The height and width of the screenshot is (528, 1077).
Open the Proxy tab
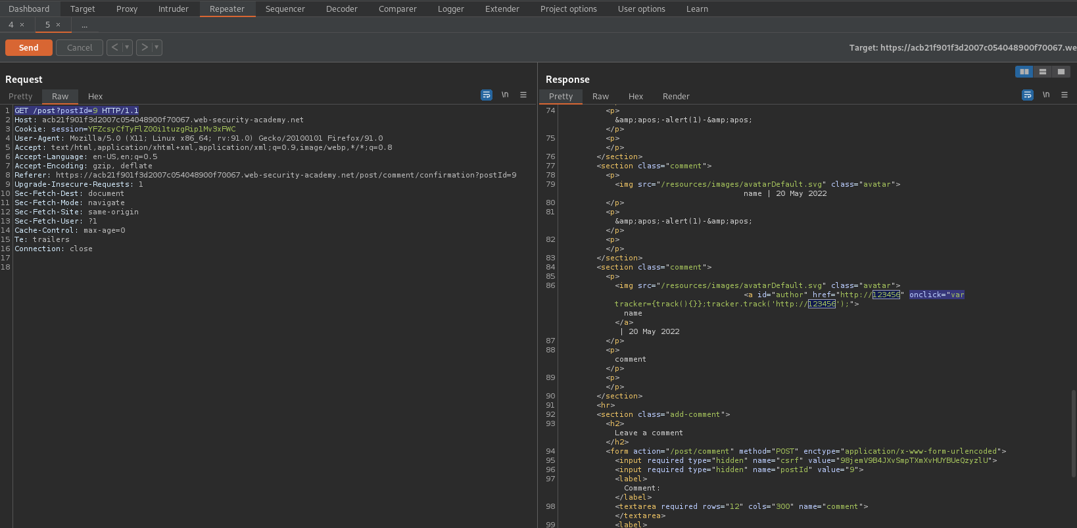(127, 9)
